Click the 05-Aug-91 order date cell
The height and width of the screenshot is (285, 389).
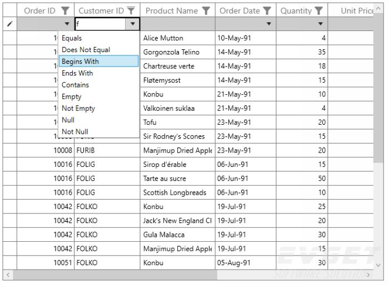(246, 263)
